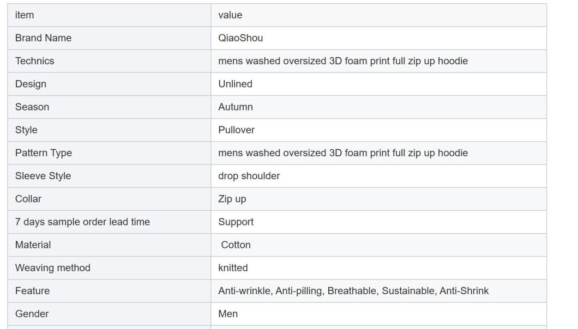Click the Technics row label
Screen dimensions: 578x329
(x=35, y=61)
